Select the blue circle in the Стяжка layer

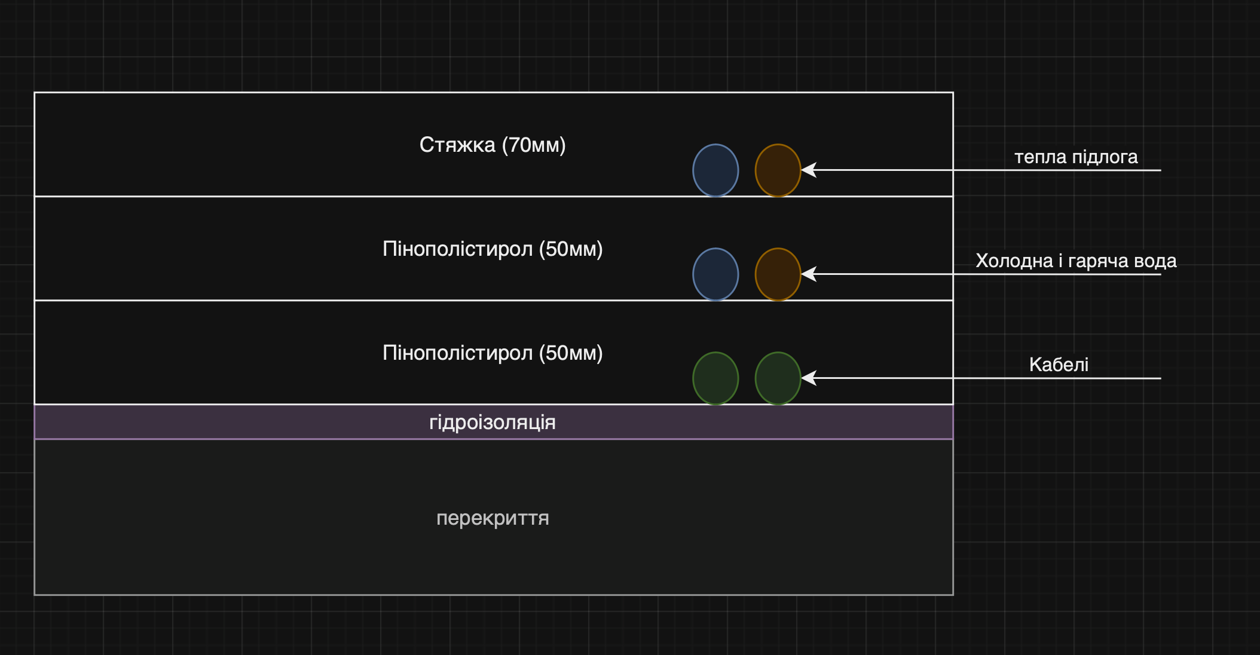coord(715,170)
